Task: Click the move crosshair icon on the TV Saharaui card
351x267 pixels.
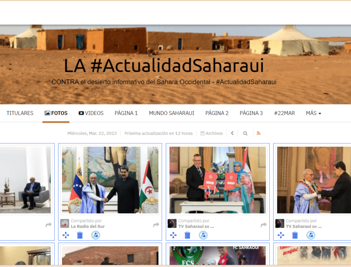Action: [173, 235]
